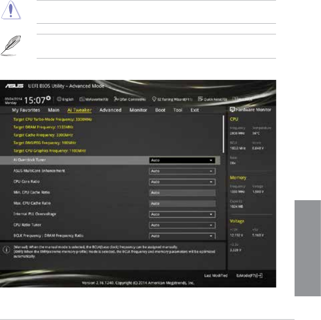321x320 pixels.
Task: Switch to the Monitor tab
Action: (x=138, y=110)
